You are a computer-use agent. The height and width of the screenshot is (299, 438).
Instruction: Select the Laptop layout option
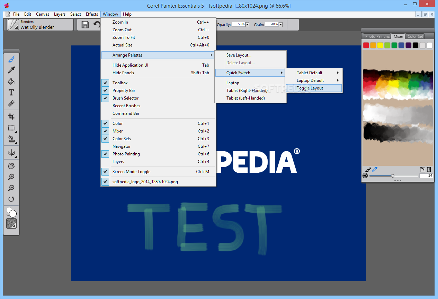[250, 83]
